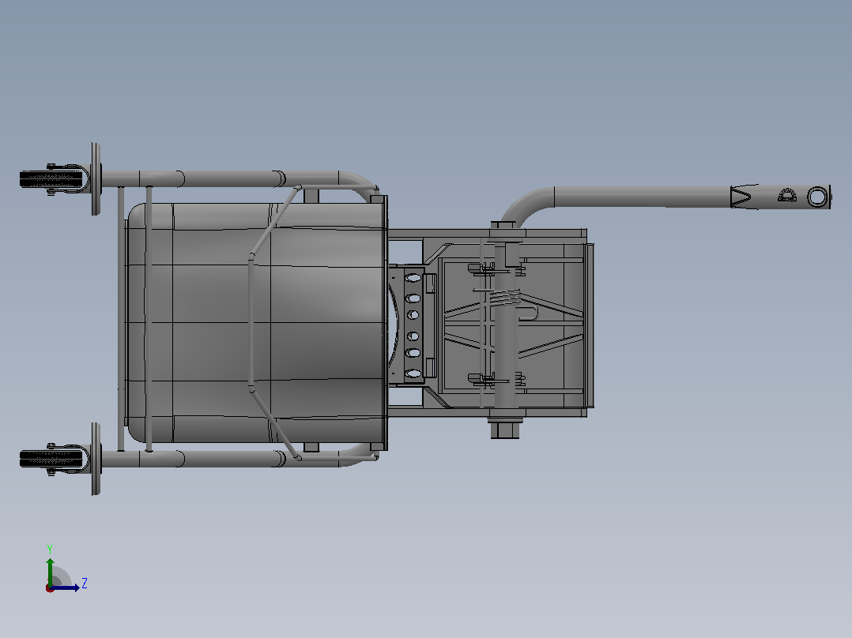Click the lower circular flange plate
Viewport: 852px width, 638px height.
click(x=96, y=459)
